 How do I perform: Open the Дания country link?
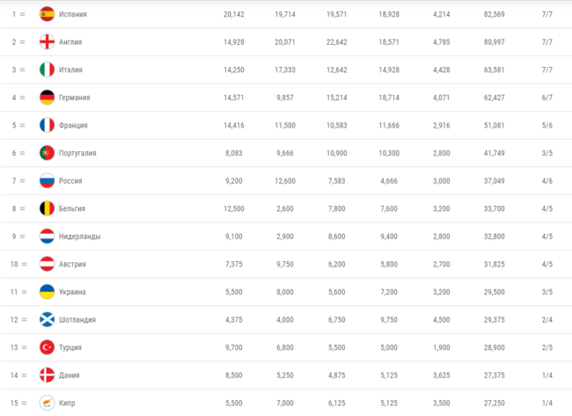(69, 376)
